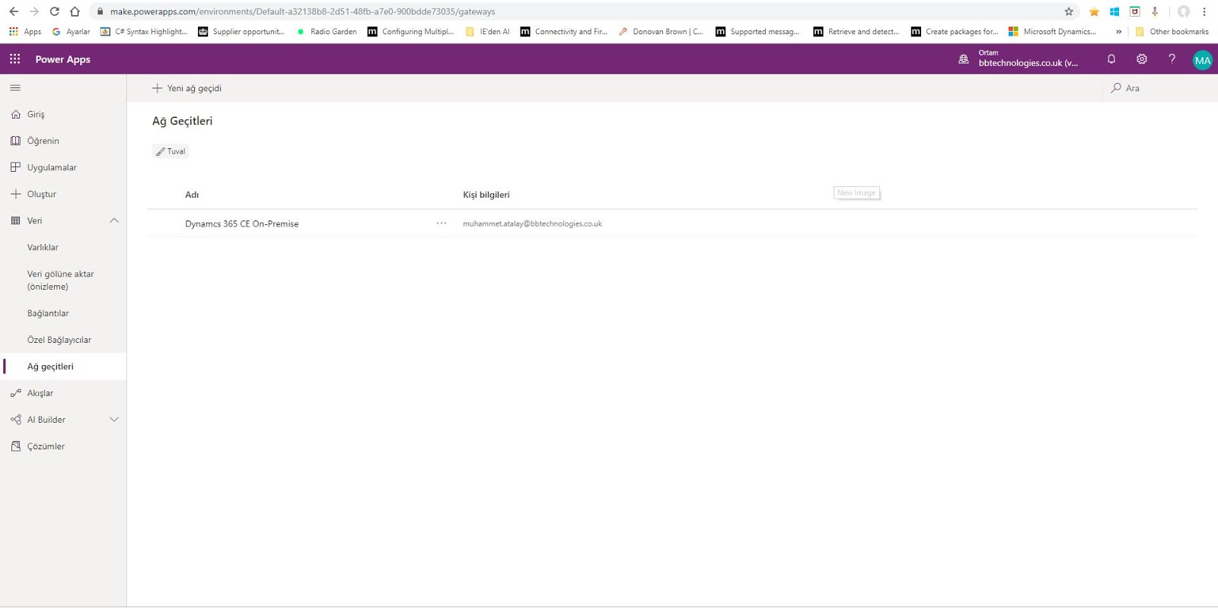Sort by Adı column header
Image resolution: width=1218 pixels, height=609 pixels.
click(x=192, y=195)
